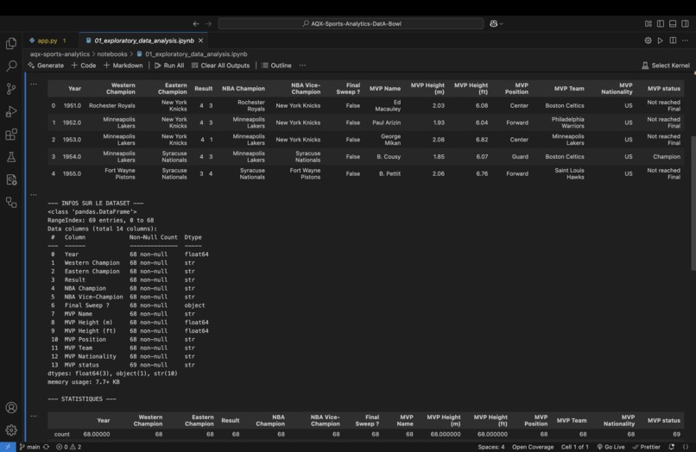Expand the notebooks breadcrumb folder
The width and height of the screenshot is (696, 452).
[x=112, y=53]
